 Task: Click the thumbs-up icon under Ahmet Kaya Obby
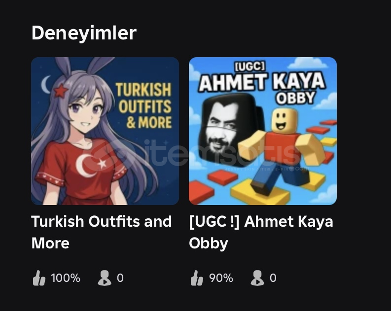tap(197, 278)
